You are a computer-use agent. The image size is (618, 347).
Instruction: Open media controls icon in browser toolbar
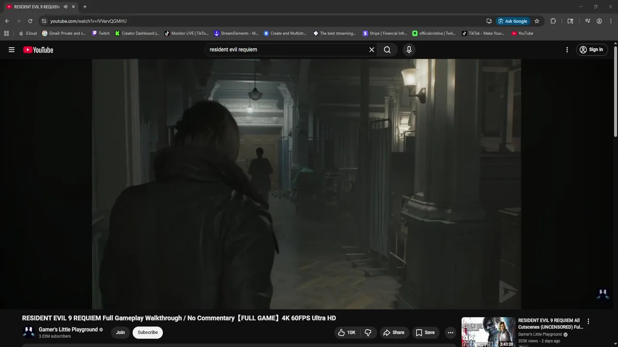point(588,21)
